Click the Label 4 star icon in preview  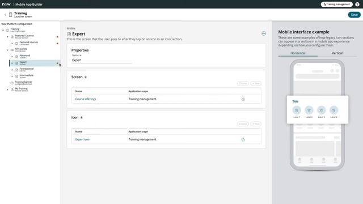pos(334,110)
